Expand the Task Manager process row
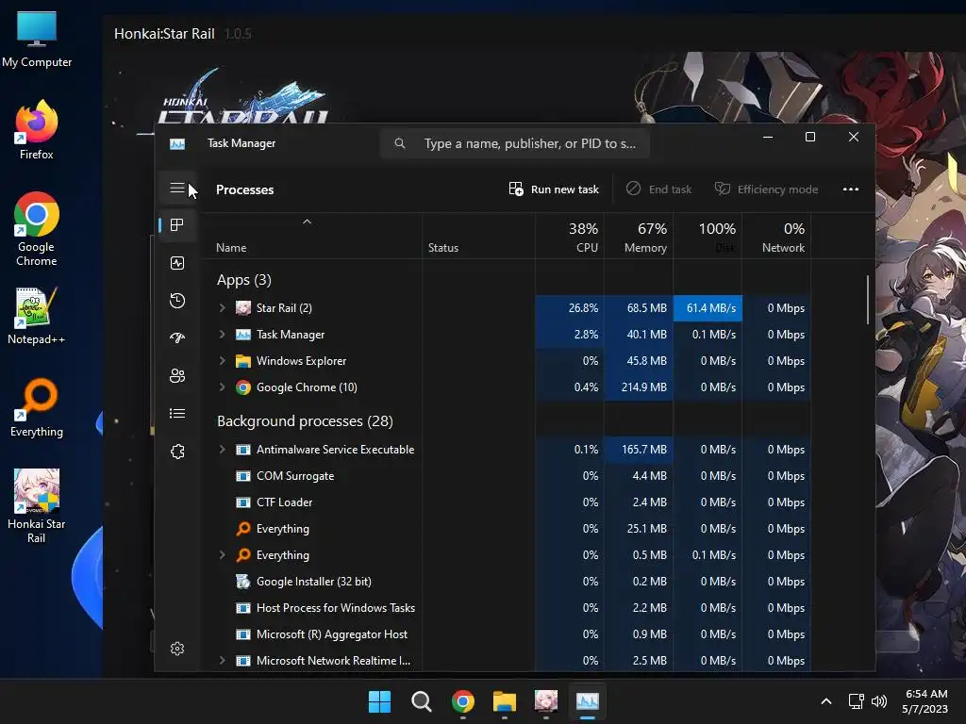The image size is (966, 724). click(x=223, y=335)
